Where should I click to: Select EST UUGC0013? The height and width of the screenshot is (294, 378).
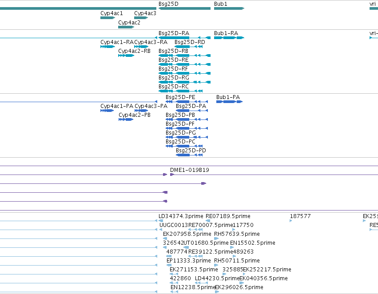[x=161, y=230]
